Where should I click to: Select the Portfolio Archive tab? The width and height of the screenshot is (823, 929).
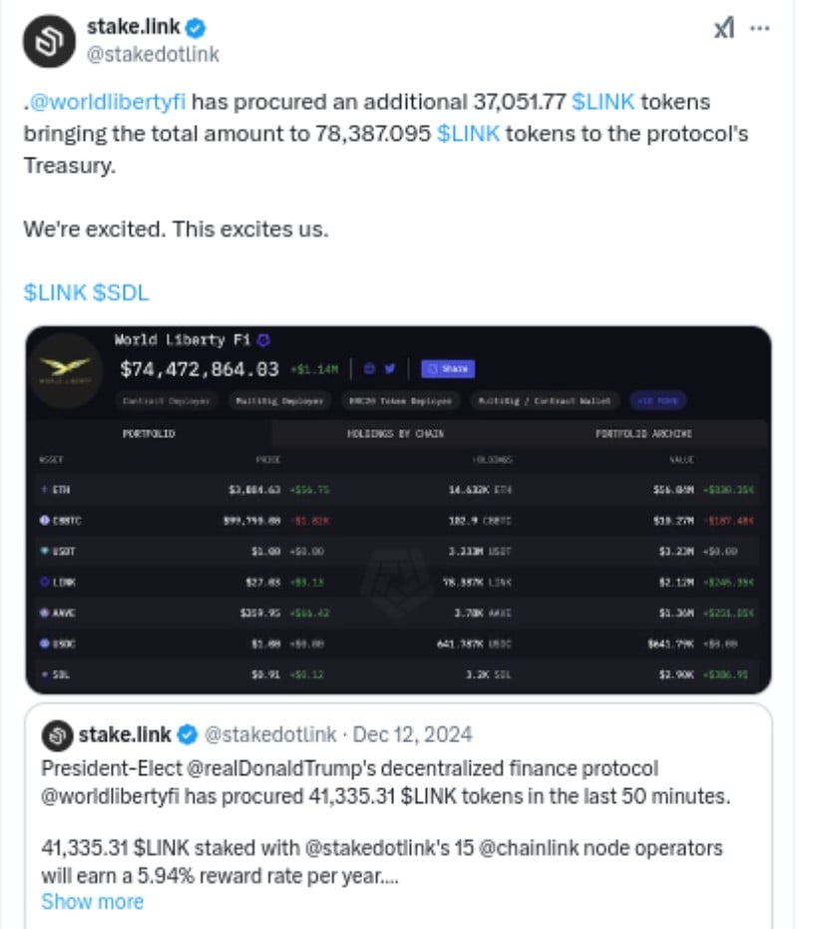(643, 434)
